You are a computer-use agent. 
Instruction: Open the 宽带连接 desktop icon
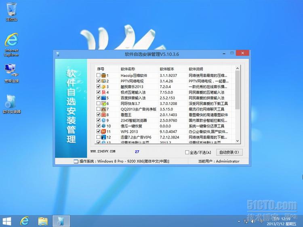[x=12, y=73]
